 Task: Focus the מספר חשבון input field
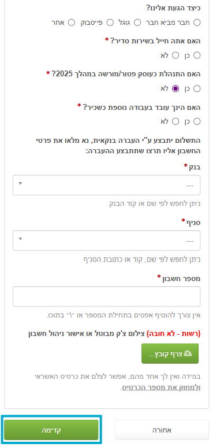coord(106,297)
